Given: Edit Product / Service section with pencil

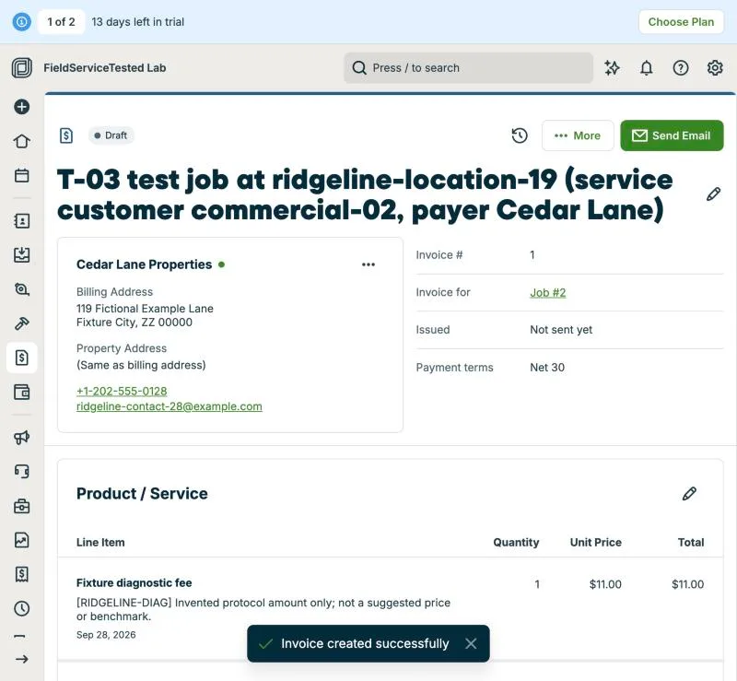Looking at the screenshot, I should coord(689,494).
